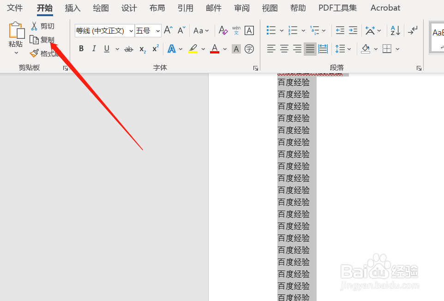Open the PDF工具集 ribbon tab

click(x=337, y=8)
